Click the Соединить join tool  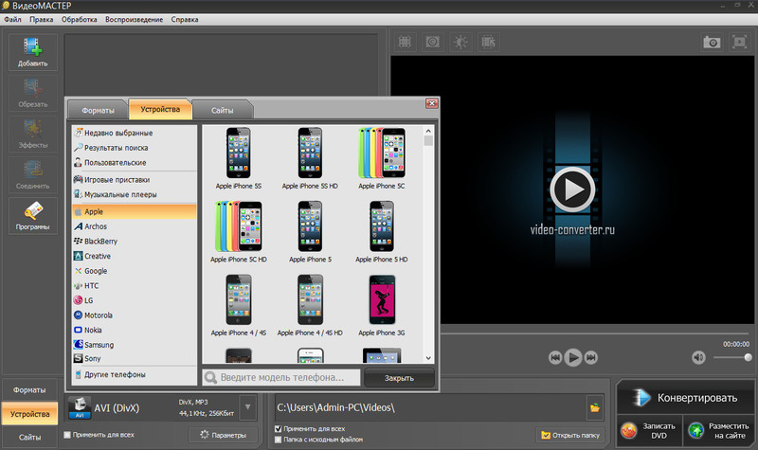[32, 174]
